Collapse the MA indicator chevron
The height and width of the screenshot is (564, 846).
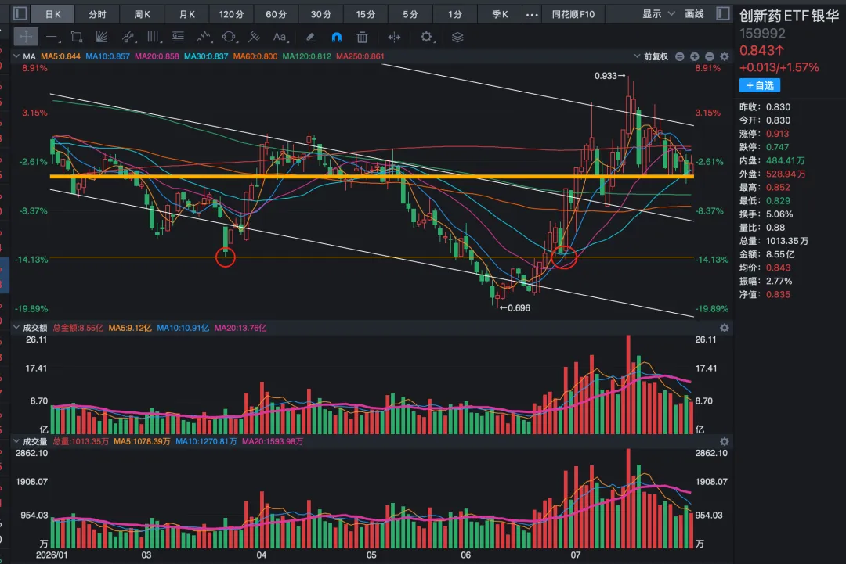(16, 56)
